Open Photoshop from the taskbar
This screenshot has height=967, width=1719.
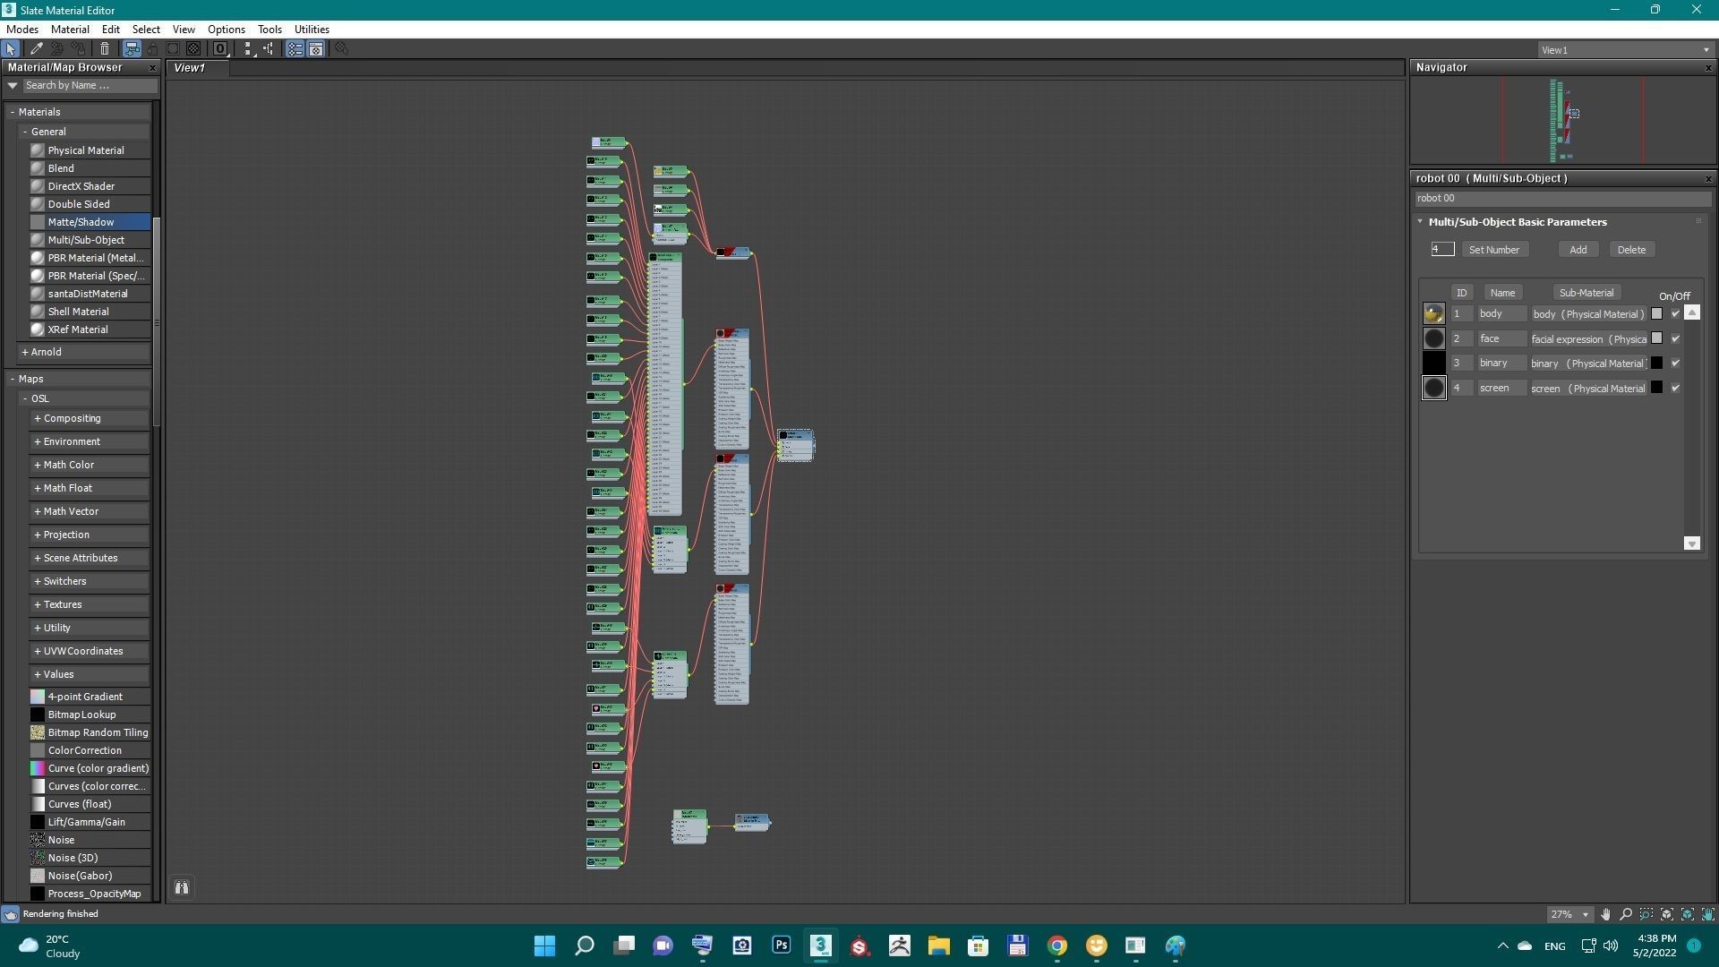click(x=781, y=946)
